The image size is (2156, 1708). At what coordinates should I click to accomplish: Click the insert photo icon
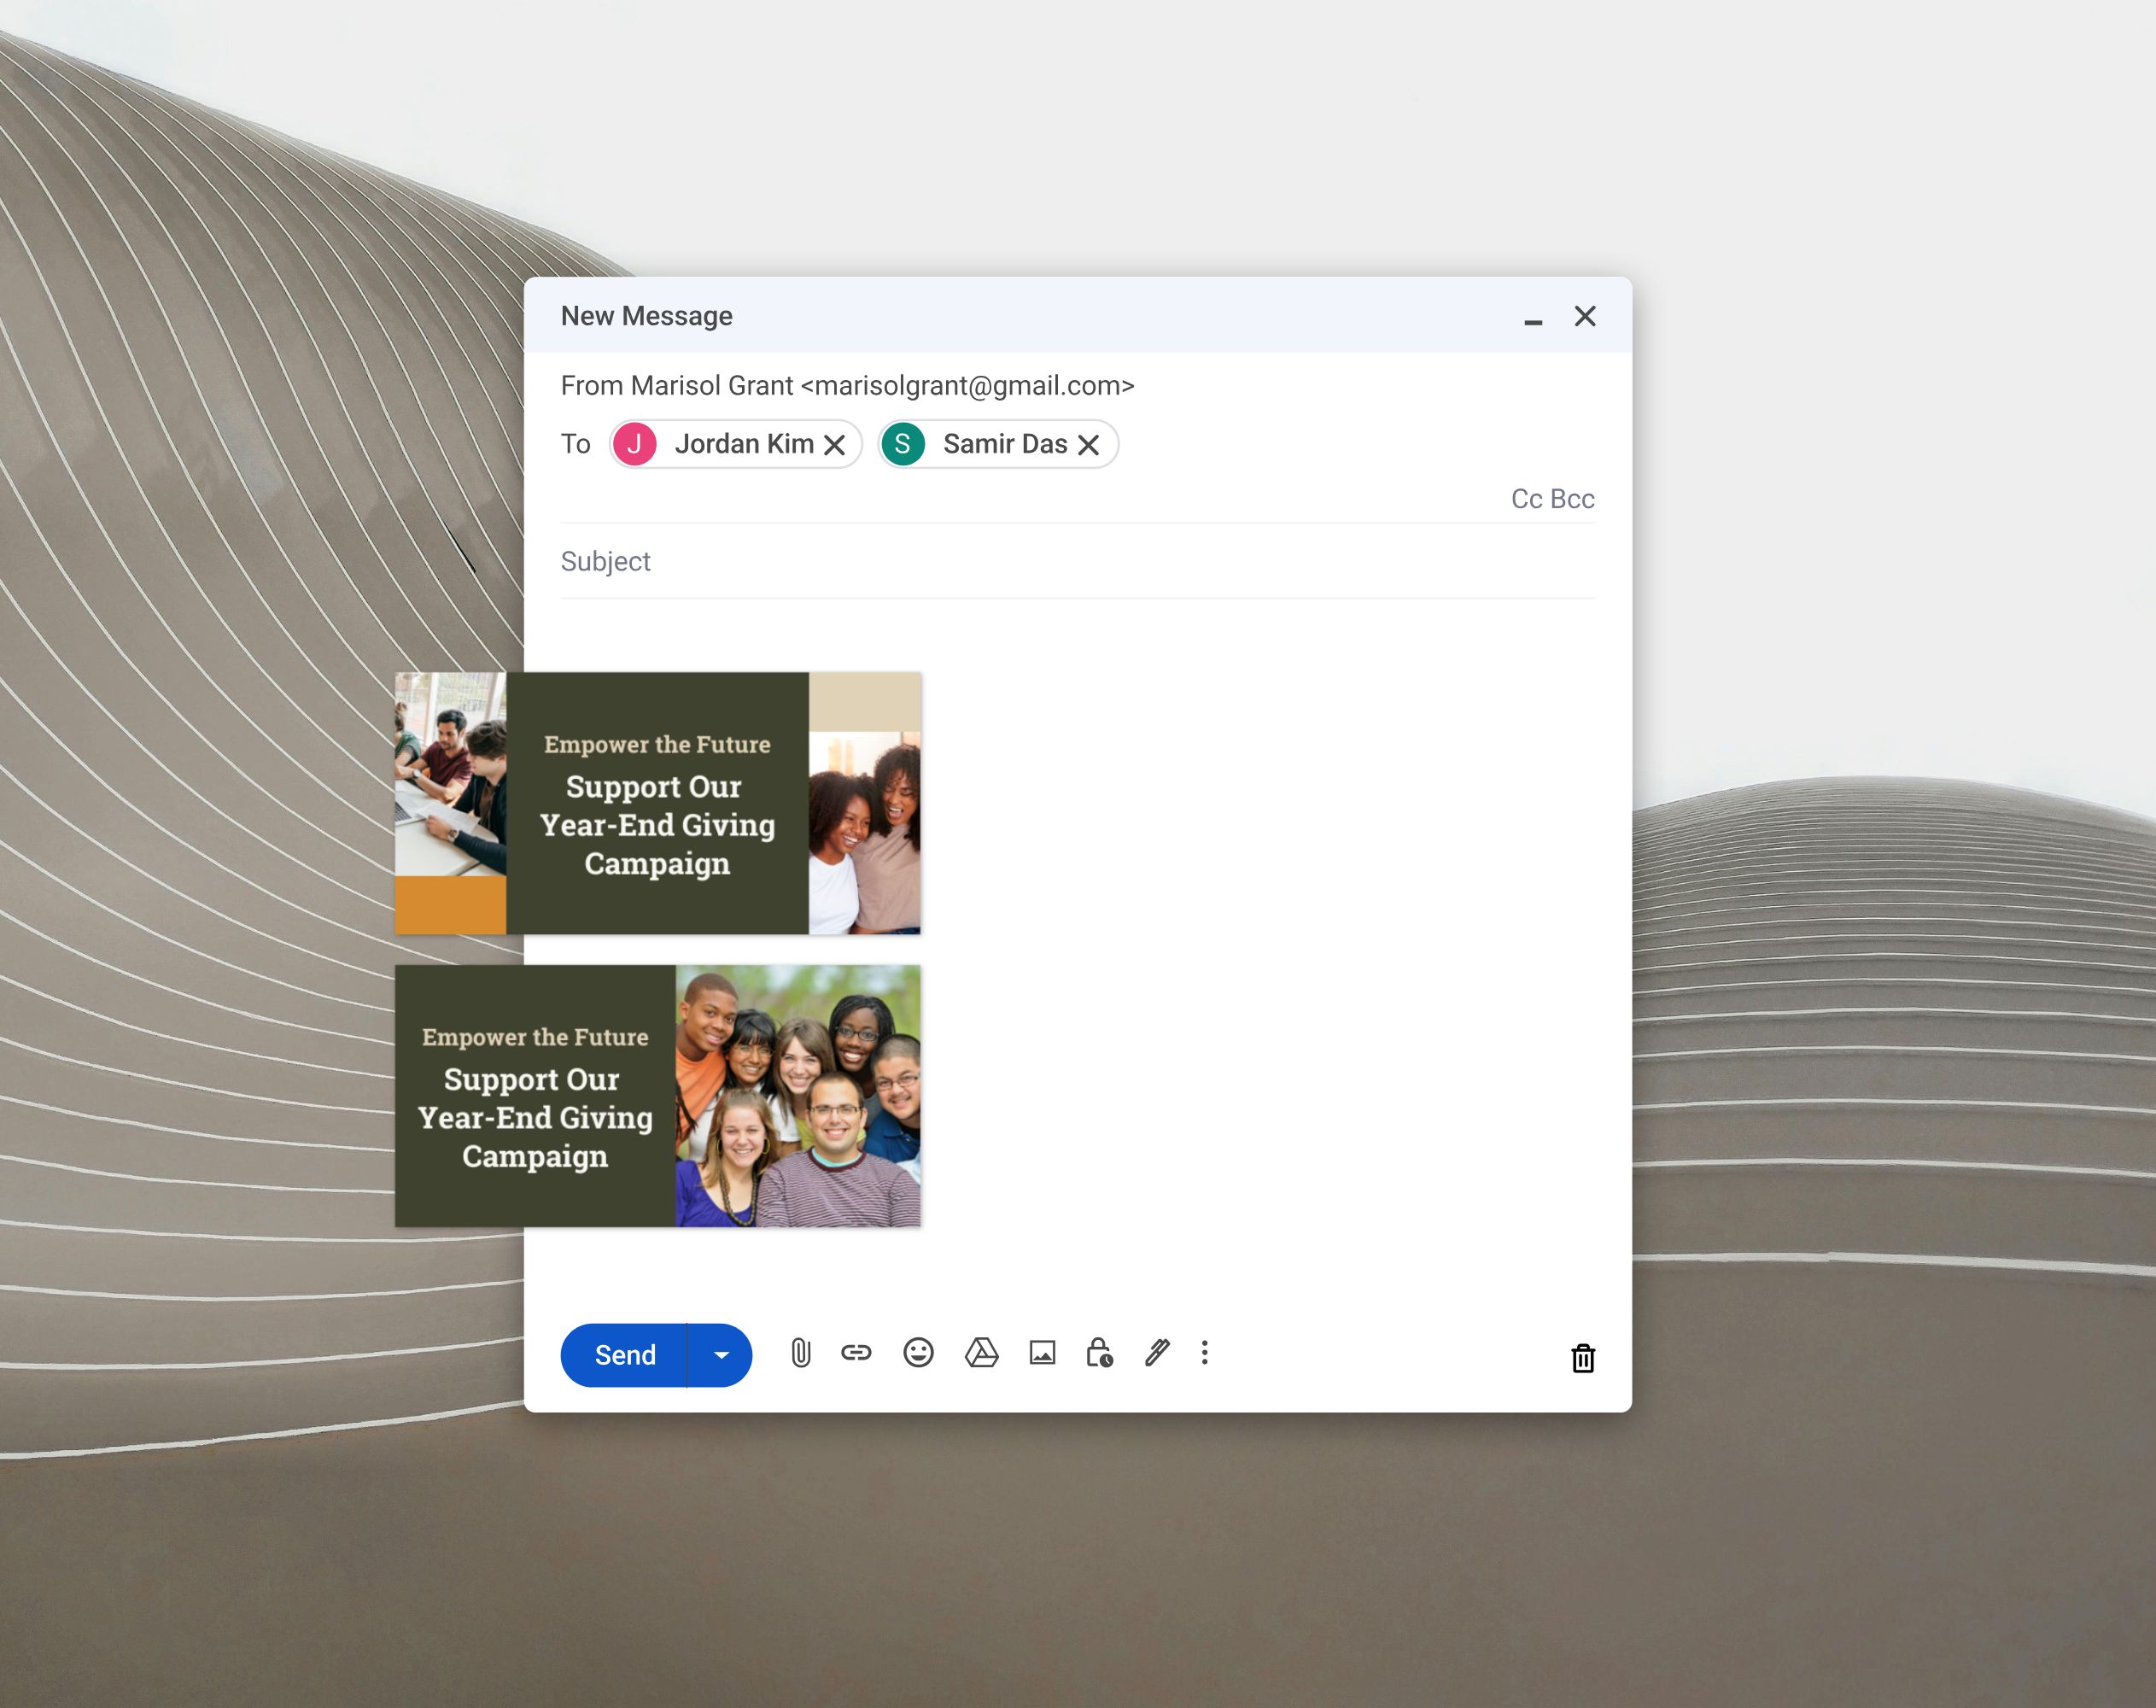coord(1042,1354)
